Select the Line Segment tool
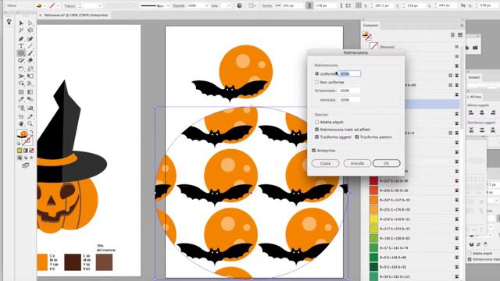Viewport: 500px width, 281px height. tap(30, 46)
